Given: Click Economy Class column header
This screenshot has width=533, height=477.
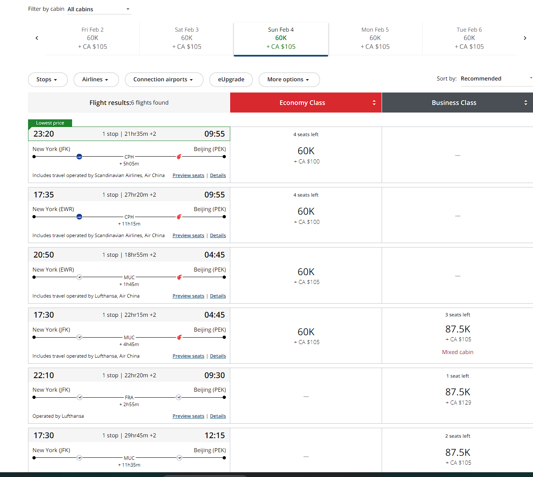Looking at the screenshot, I should (x=306, y=103).
